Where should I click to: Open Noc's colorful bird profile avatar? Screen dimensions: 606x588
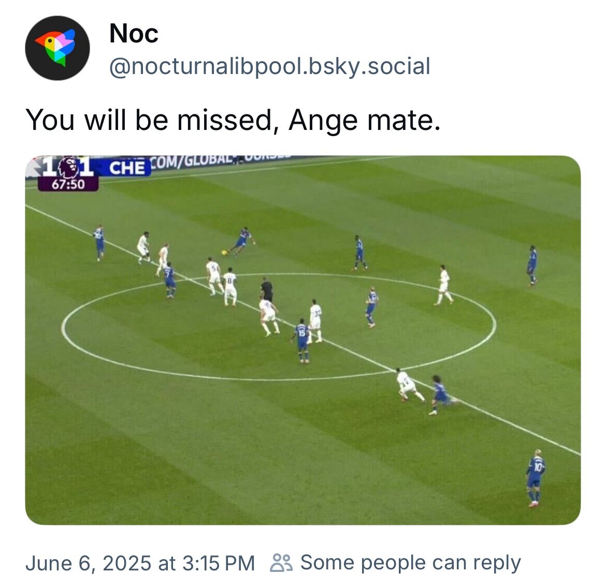57,48
